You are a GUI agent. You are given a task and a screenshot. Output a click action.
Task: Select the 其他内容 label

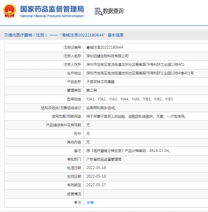[x=74, y=142]
